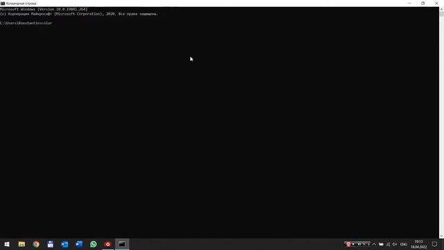The image size is (444, 250).
Task: Minimize the Command Prompt window
Action: (409, 3)
